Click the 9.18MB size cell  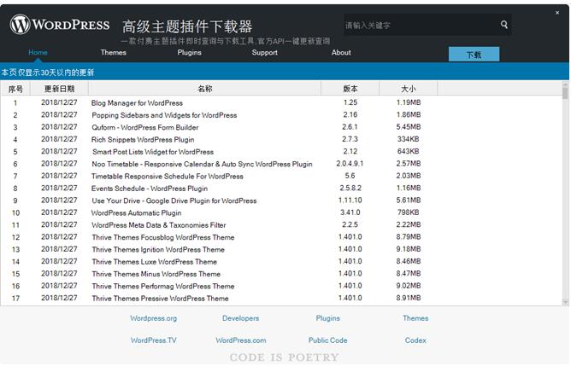[x=409, y=249]
